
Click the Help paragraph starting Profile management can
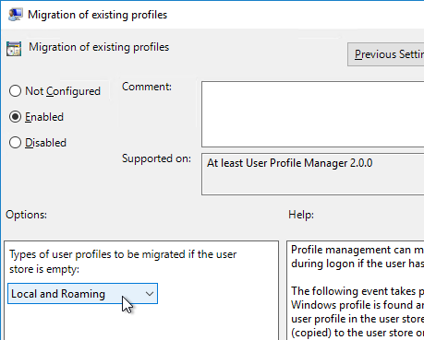click(x=357, y=256)
